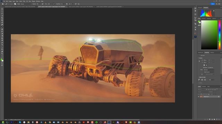Viewport: 222px width, 124px height.
Task: Toggle layer filtering switch in Layers panel
Action: [x=217, y=89]
